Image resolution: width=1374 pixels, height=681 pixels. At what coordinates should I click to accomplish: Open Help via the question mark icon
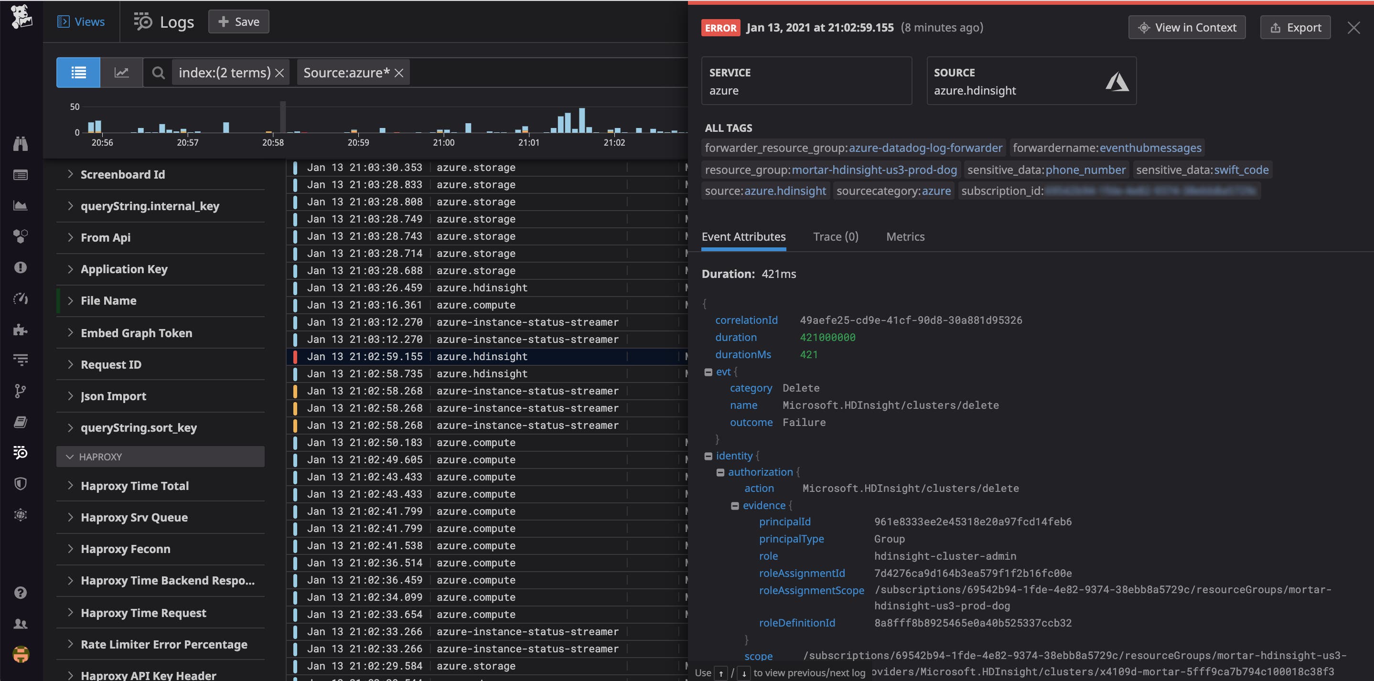coord(20,592)
